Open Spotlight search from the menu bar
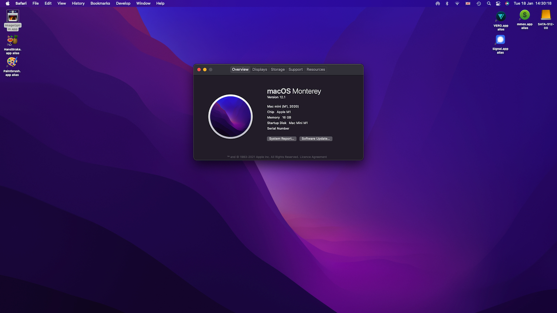 pyautogui.click(x=489, y=3)
